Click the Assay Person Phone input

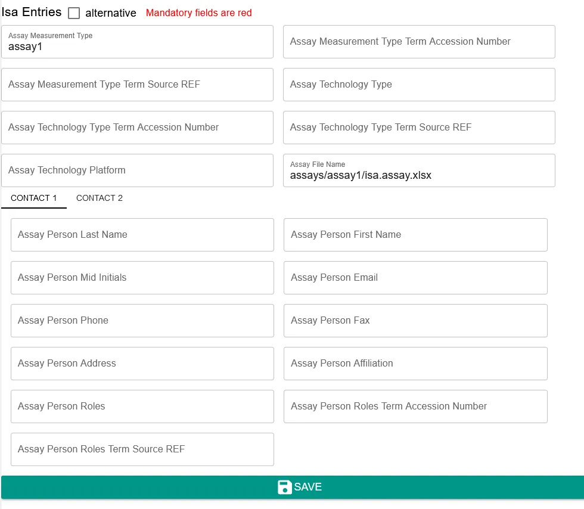tap(142, 321)
